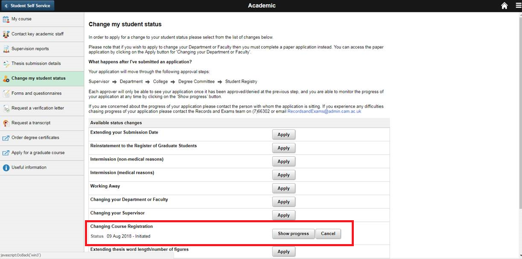Select Supervision reports in sidebar
Image resolution: width=522 pixels, height=259 pixels.
(x=42, y=49)
